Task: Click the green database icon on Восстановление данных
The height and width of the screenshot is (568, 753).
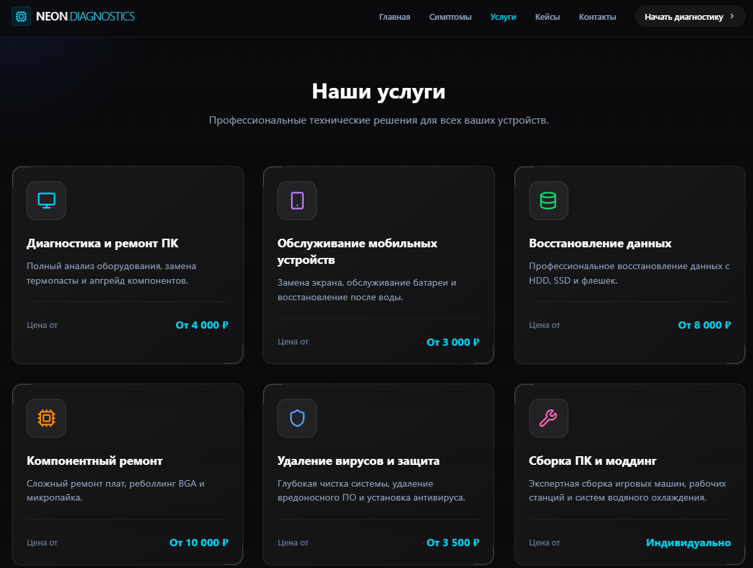Action: [x=548, y=200]
